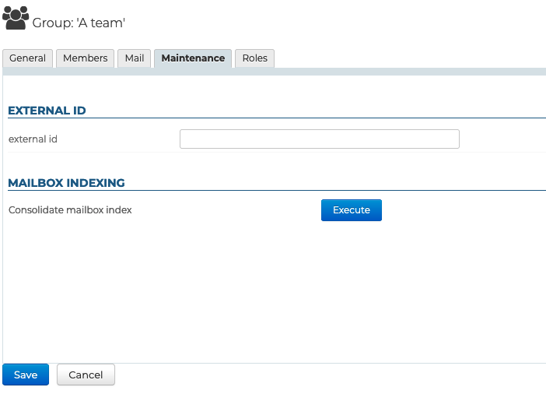The image size is (546, 394).
Task: Click the "Group: 'A team'" title text
Action: [x=79, y=23]
